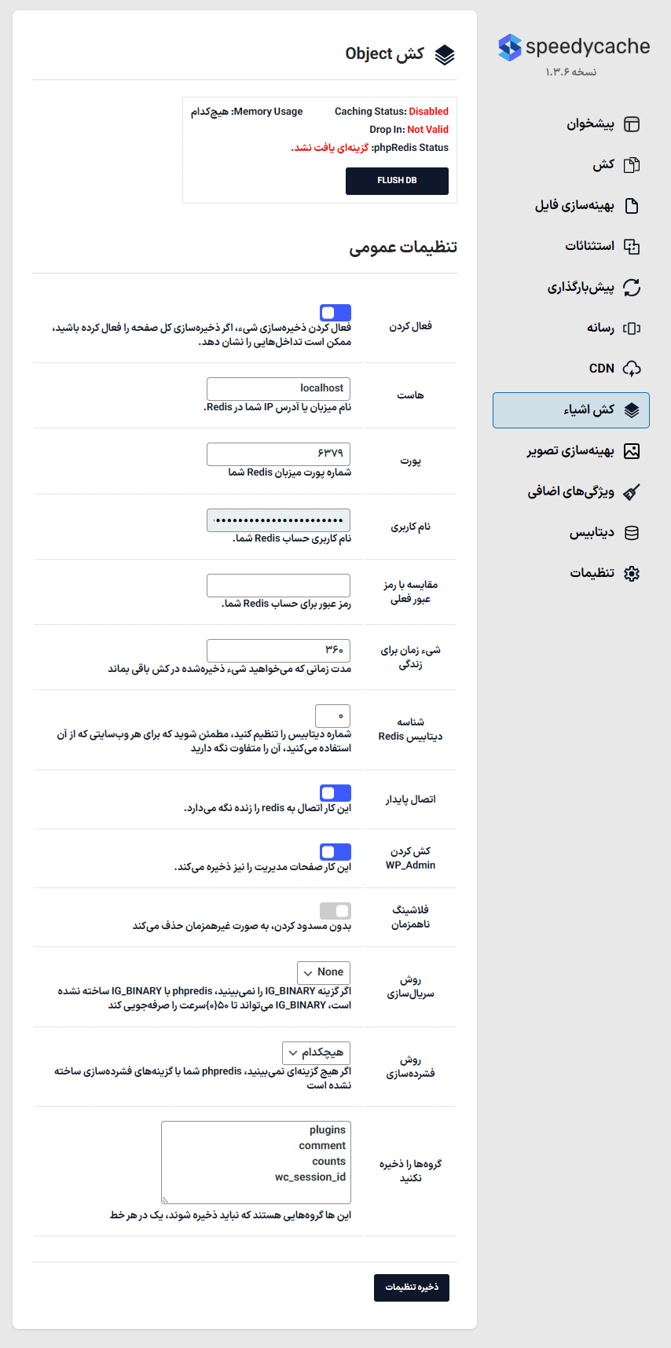The width and height of the screenshot is (671, 1348).
Task: Switch the Cache WP_Admin toggle
Action: (x=335, y=852)
